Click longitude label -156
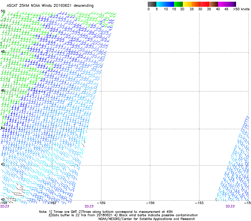Screen dimensions: 251x221 click(x=150, y=203)
